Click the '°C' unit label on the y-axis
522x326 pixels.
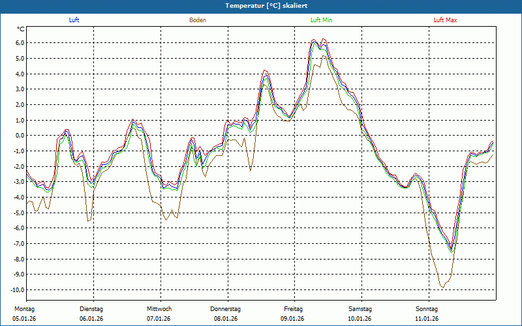21,29
